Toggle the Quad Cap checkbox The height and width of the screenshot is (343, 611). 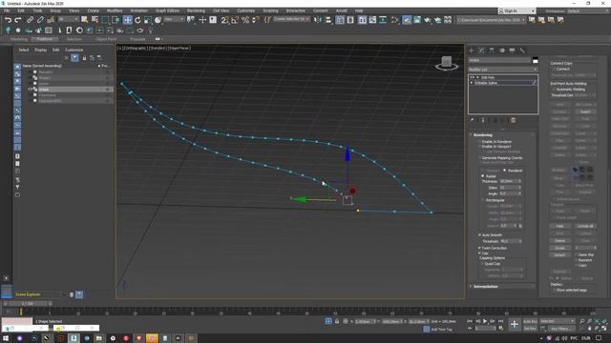coord(482,264)
